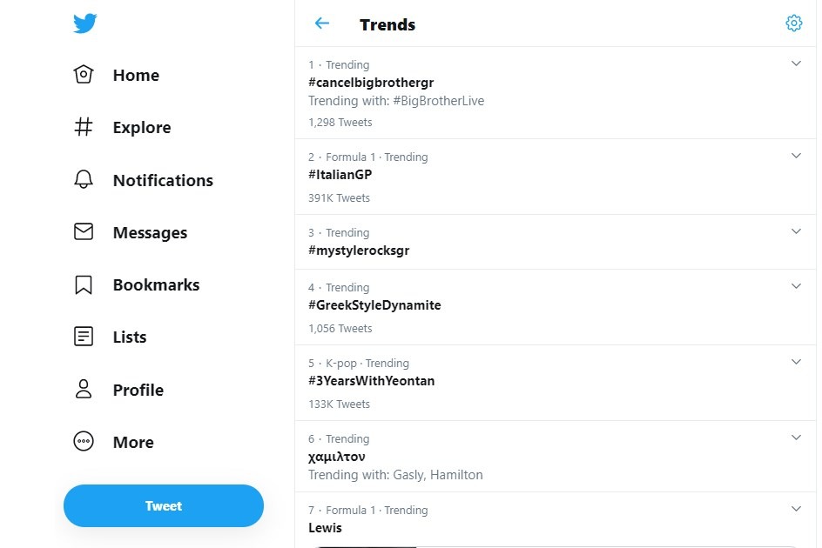
Task: Select the Notifications menu label
Action: [x=163, y=180]
